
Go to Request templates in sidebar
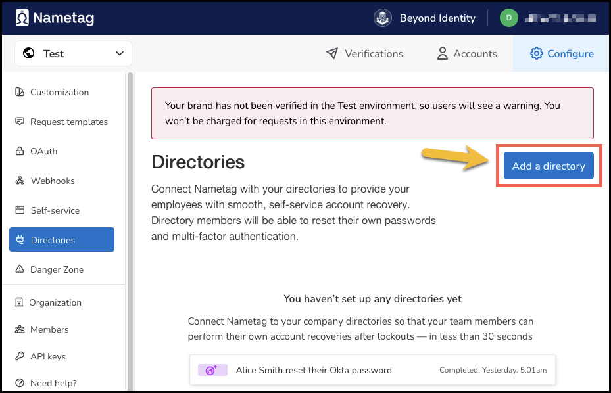[x=68, y=122]
